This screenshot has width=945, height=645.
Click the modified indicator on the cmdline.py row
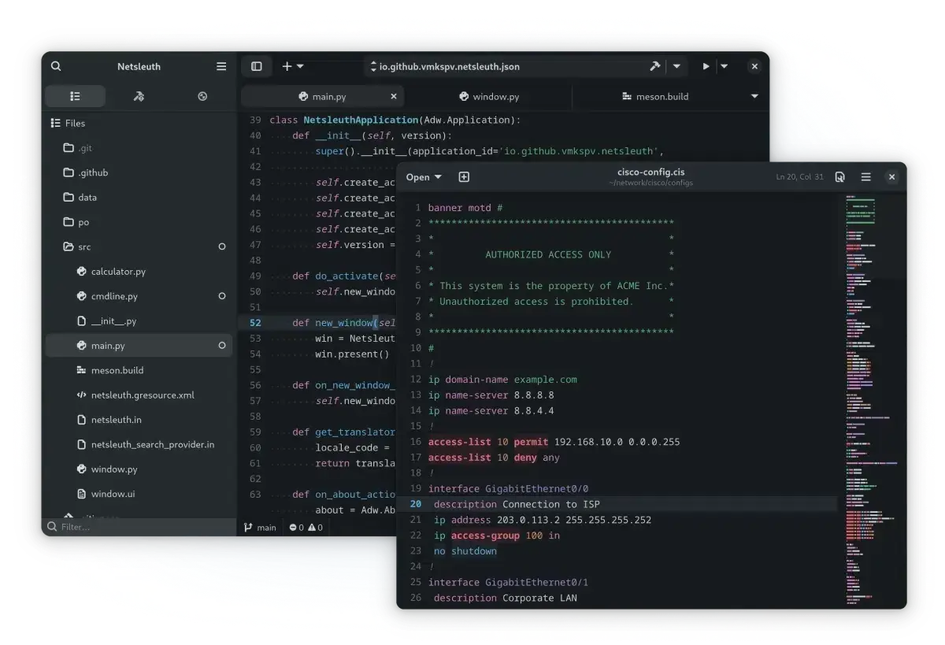click(221, 296)
